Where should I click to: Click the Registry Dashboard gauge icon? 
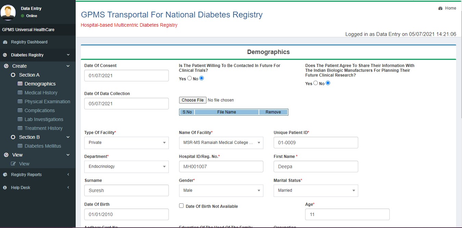tap(5, 42)
